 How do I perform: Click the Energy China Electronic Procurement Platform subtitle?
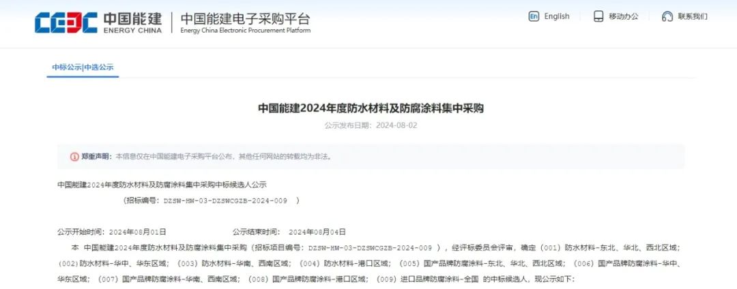[246, 31]
